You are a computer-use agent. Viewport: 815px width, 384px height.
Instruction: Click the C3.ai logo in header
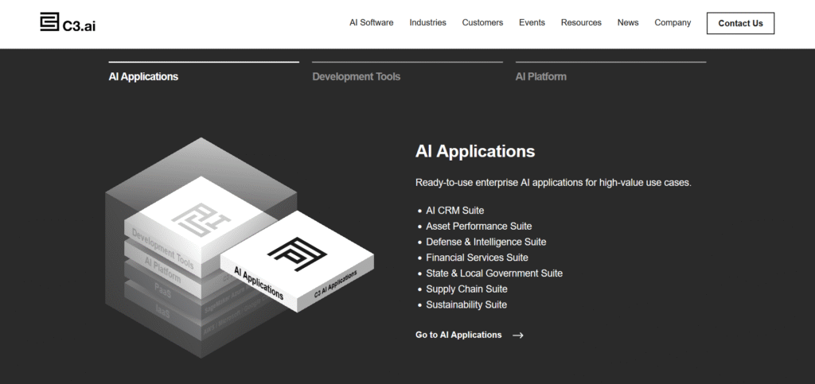(x=68, y=23)
